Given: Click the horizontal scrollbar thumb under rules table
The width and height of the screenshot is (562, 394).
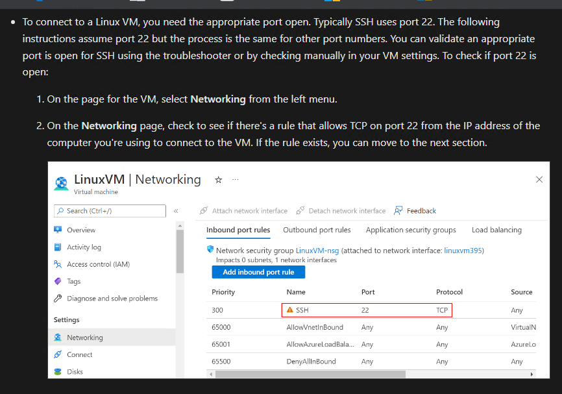Looking at the screenshot, I should [x=310, y=375].
